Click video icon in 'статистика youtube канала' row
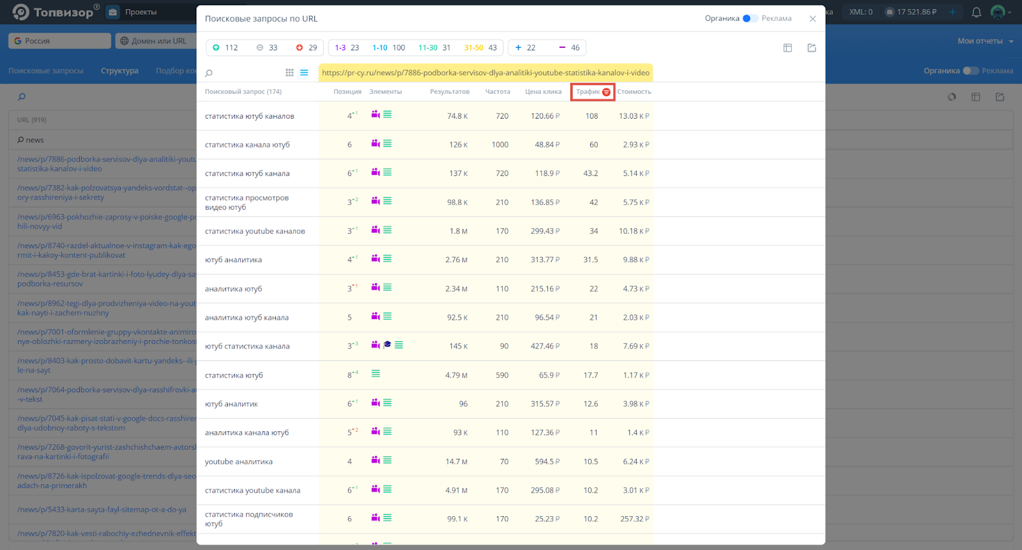 [x=376, y=489]
